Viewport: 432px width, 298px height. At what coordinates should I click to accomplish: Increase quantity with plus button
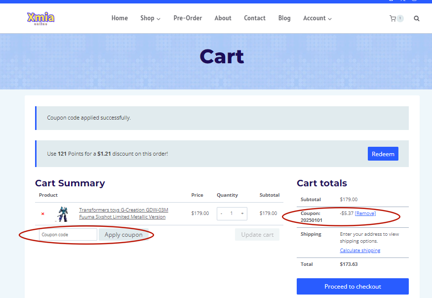click(x=242, y=213)
